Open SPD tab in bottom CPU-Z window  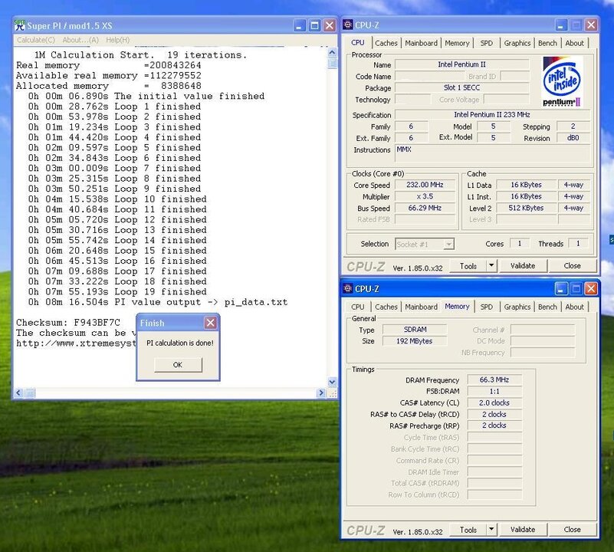pos(486,307)
